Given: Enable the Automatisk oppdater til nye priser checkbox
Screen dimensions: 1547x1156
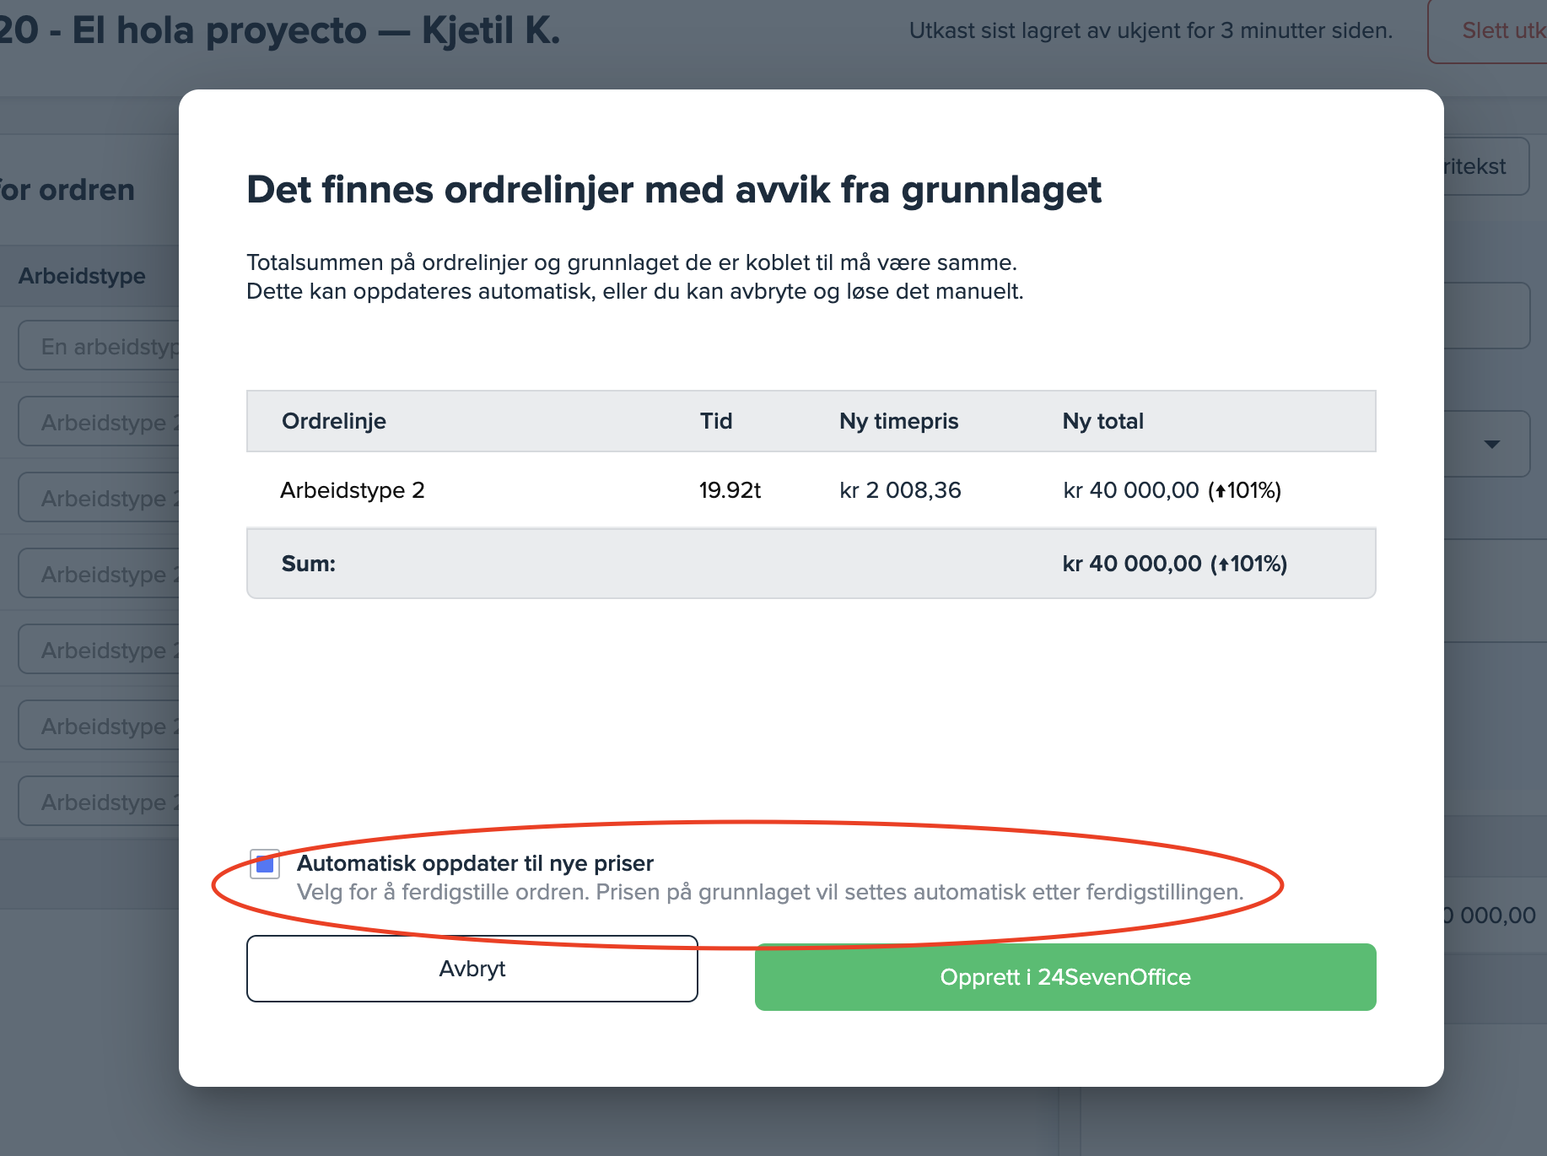Looking at the screenshot, I should (265, 864).
